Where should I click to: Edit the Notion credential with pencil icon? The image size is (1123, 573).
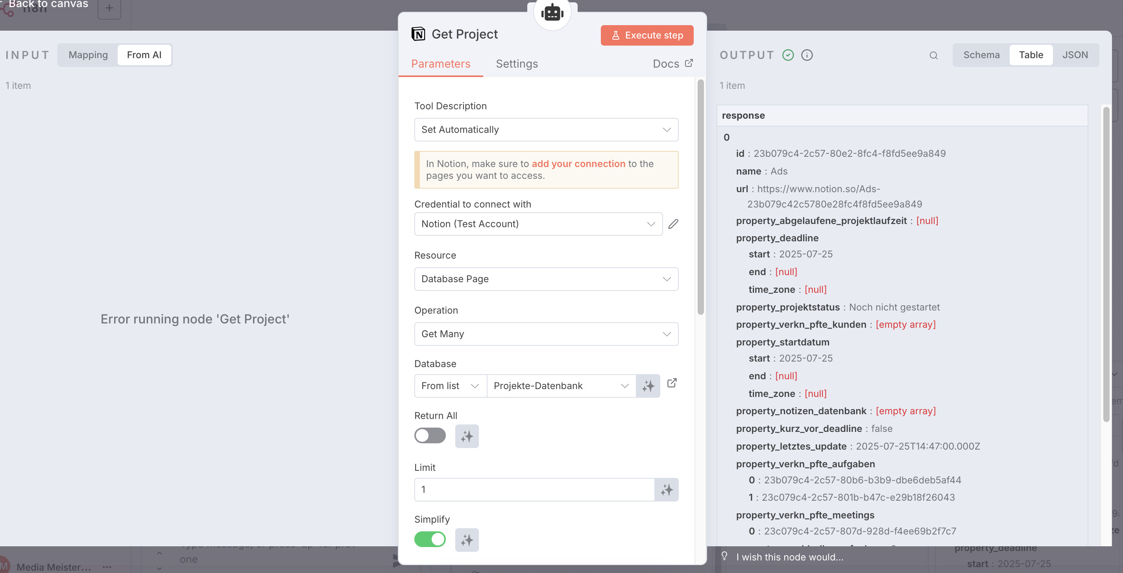tap(673, 224)
